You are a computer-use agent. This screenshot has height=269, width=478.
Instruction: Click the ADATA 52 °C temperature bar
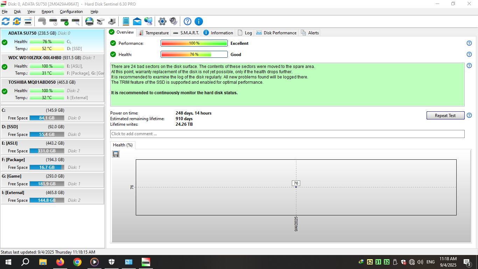[x=47, y=49]
